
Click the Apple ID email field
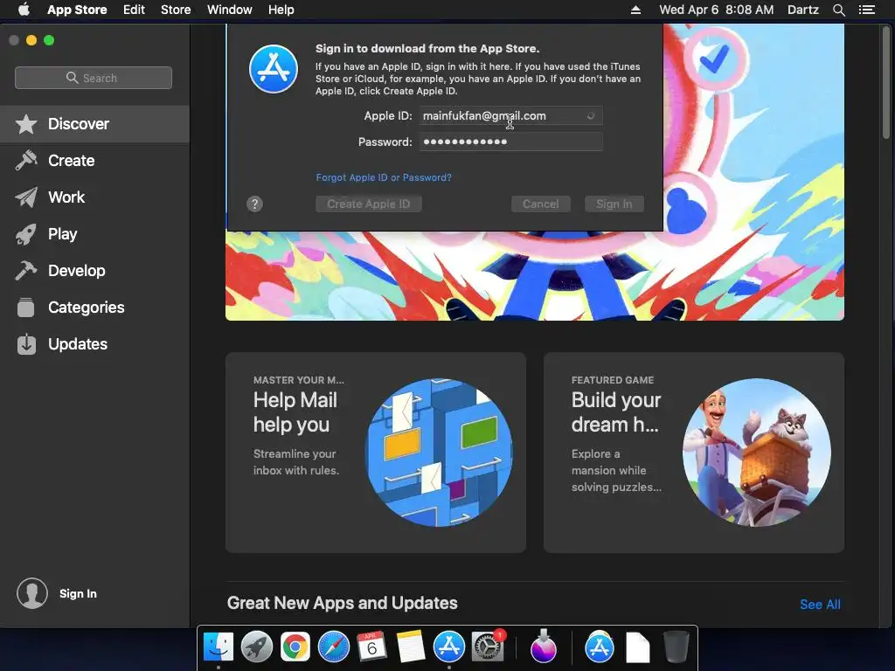(x=510, y=116)
